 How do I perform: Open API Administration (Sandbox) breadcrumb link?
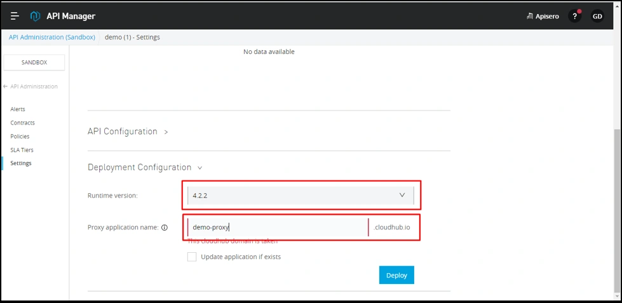pyautogui.click(x=51, y=37)
